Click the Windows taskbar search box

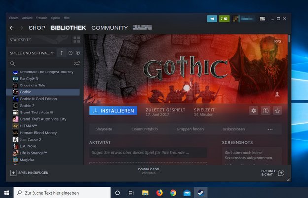(62, 193)
